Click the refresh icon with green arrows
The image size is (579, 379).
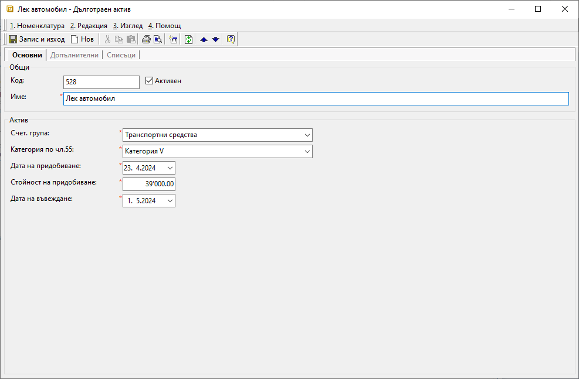(188, 39)
